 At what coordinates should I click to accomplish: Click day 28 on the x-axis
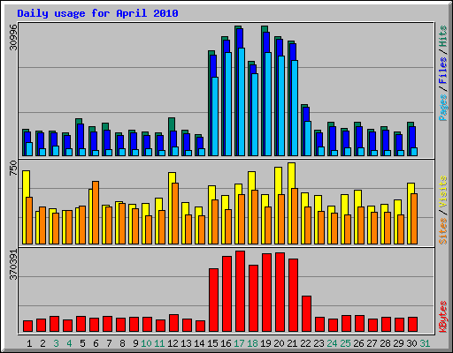tap(385, 343)
